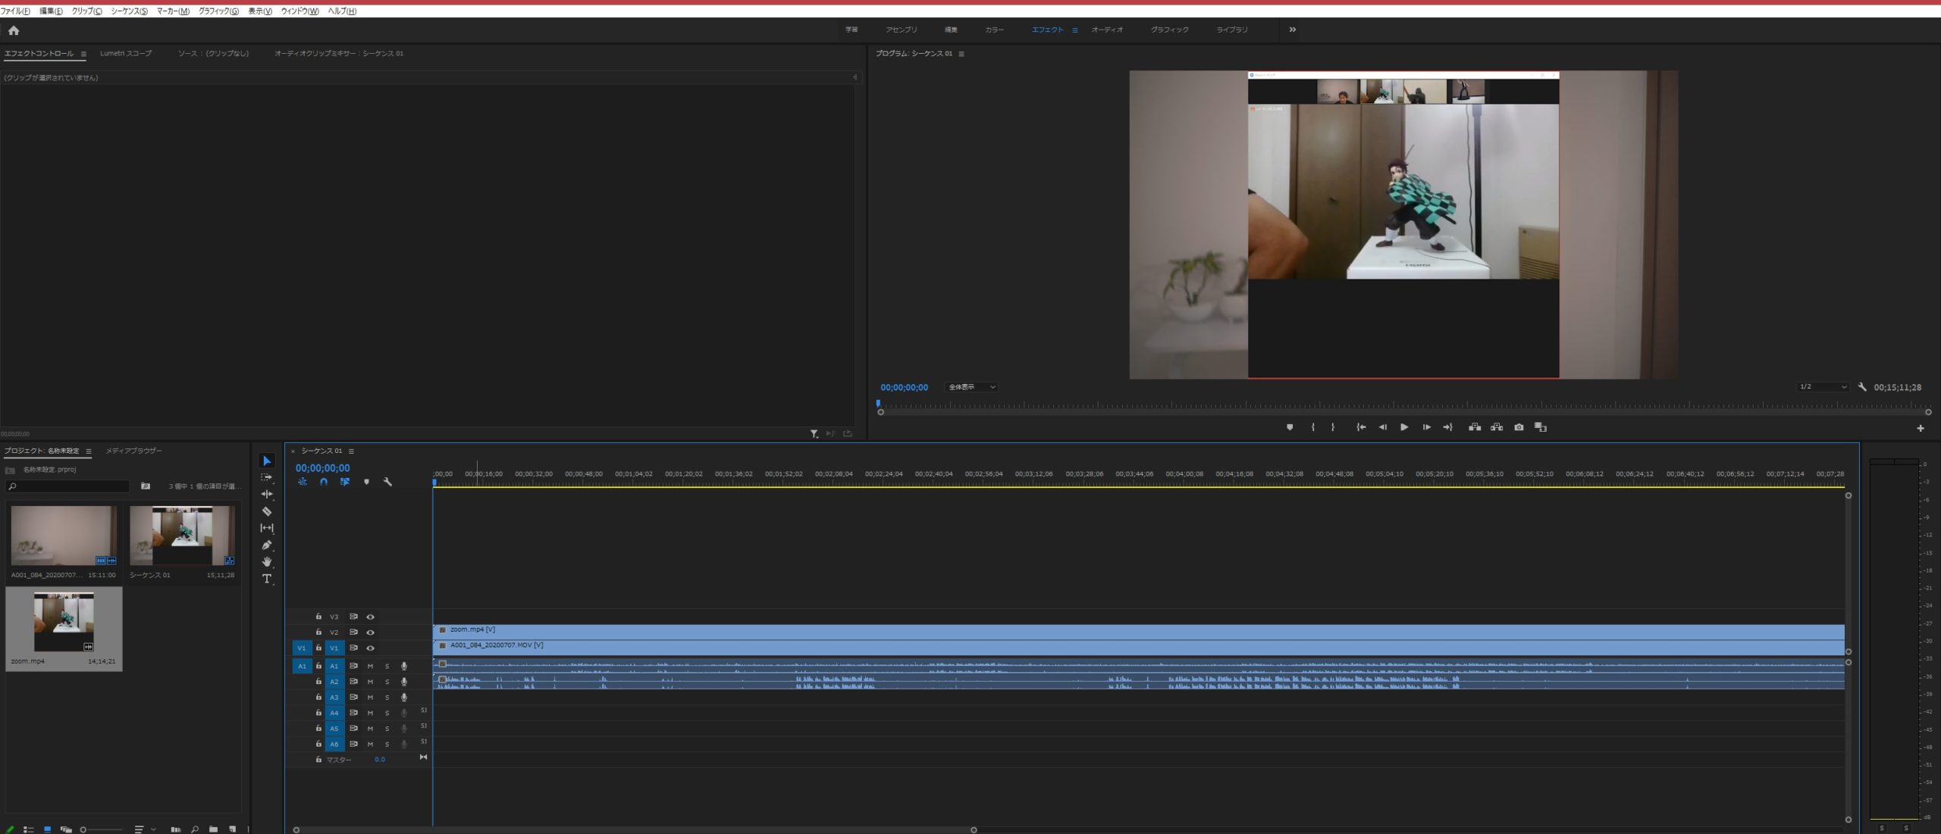Step forward one frame
Viewport: 1941px width, 834px height.
click(x=1426, y=427)
